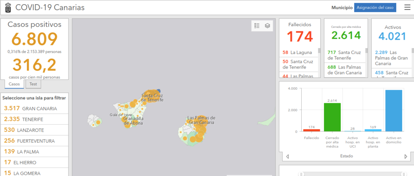This screenshot has height=176, width=414.
Task: Open the map layers stack icon
Action: click(267, 26)
